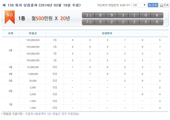Viewport: 170px width, 120px height.
Task: Click the 조회 search button
Action: (x=153, y=5)
